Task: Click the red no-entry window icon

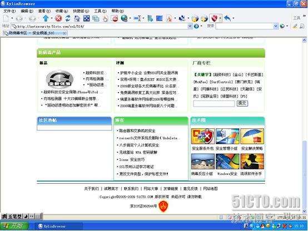Action: point(115,19)
